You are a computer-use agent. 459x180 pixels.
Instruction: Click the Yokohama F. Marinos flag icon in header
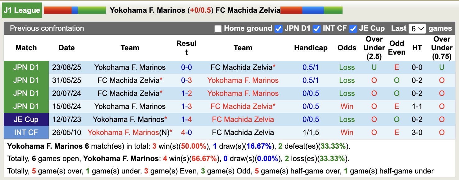75,10
